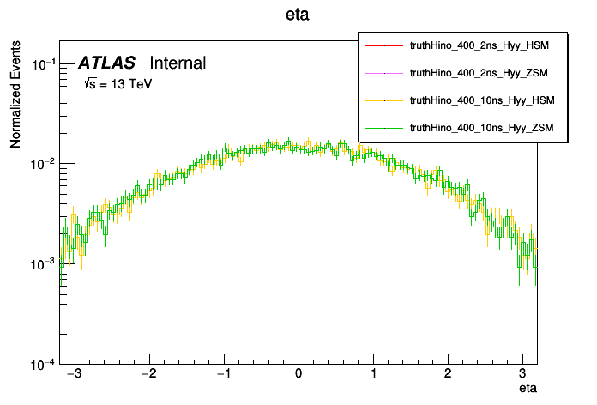Click the 'Normalized Events' y-axis title
Screen dimensions: 597x405
15,97
